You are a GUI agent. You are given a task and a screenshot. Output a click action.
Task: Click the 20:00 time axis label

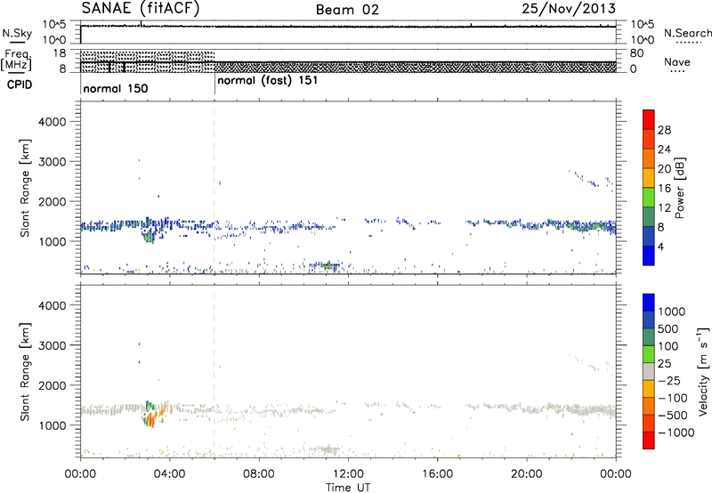coord(526,474)
